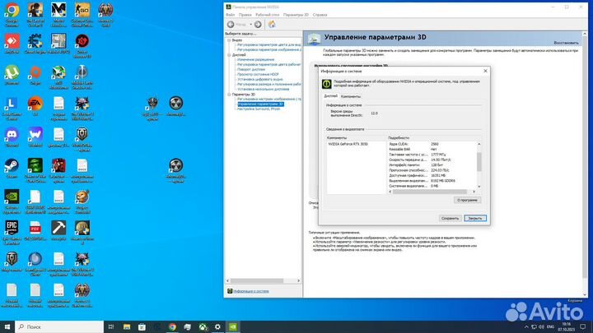This screenshot has width=593, height=333.
Task: Click the Сохранить button
Action: click(450, 218)
